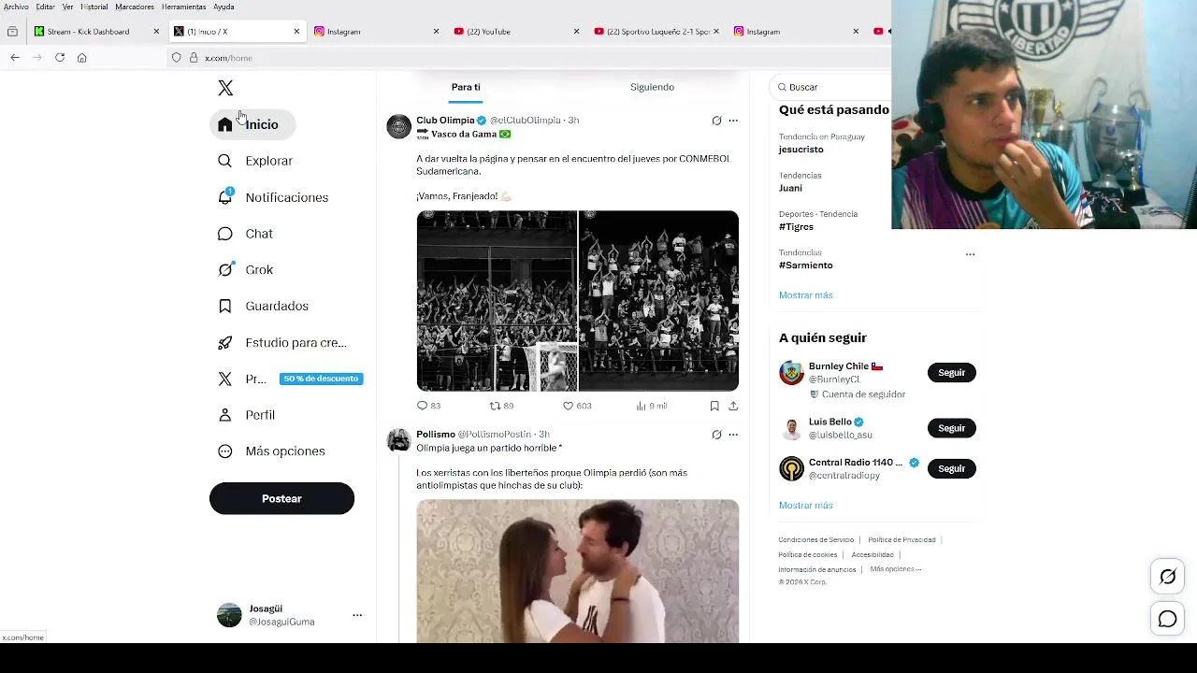Open Notificaciones bell icon
The image size is (1197, 673).
click(225, 196)
